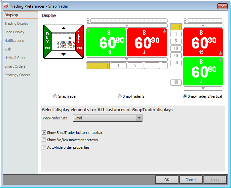231x188 pixels.
Task: Click list icon beside horizontal quantity buttons
Action: 164,66
